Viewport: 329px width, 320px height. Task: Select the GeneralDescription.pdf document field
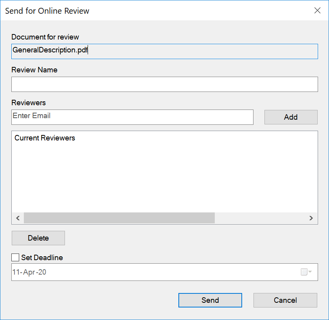(x=164, y=51)
